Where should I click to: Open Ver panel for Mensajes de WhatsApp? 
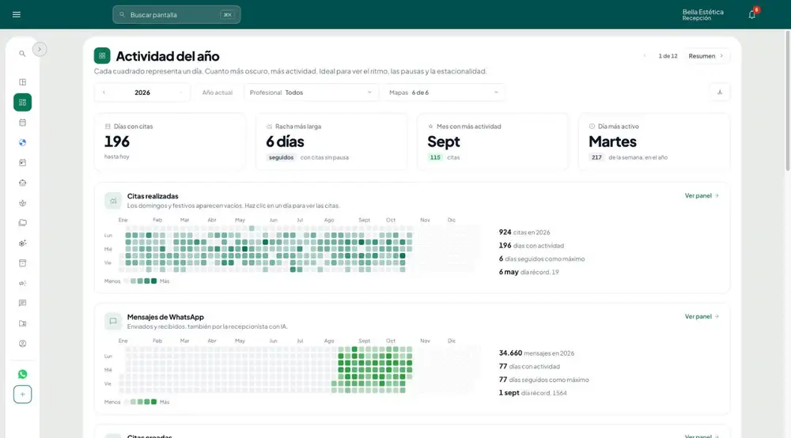pos(702,316)
